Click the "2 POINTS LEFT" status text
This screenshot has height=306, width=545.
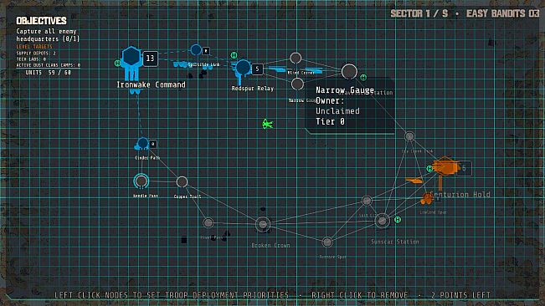[x=460, y=295]
